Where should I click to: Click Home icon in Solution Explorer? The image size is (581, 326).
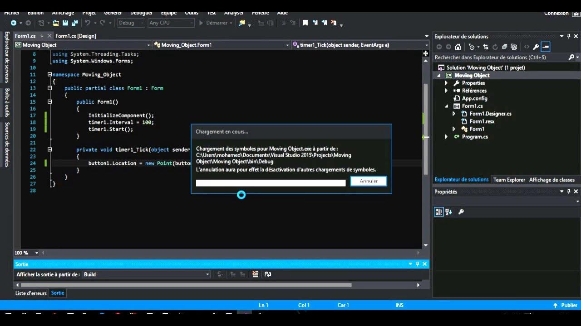pyautogui.click(x=458, y=47)
